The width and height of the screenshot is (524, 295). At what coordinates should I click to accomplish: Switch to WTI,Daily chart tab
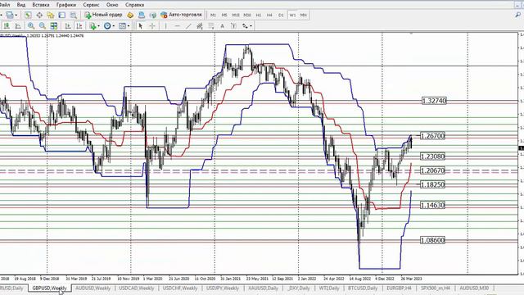click(329, 288)
